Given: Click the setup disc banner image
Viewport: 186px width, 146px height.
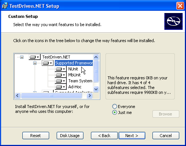Looking at the screenshot, I should 173,21.
